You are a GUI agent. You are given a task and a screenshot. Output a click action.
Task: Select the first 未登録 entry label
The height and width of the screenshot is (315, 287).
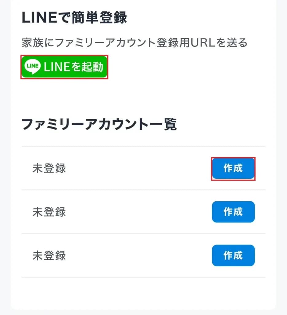tap(49, 169)
